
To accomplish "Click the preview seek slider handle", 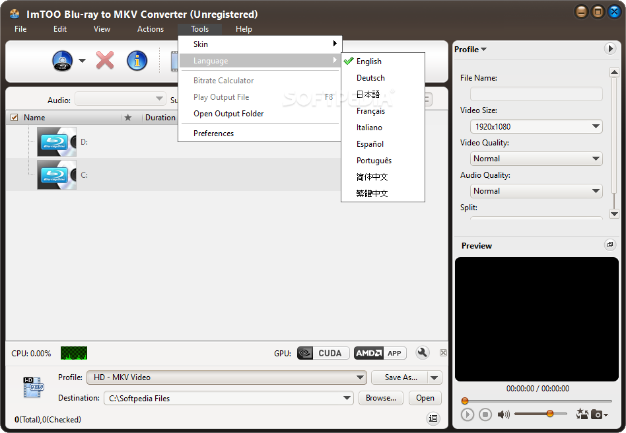I will pos(465,401).
